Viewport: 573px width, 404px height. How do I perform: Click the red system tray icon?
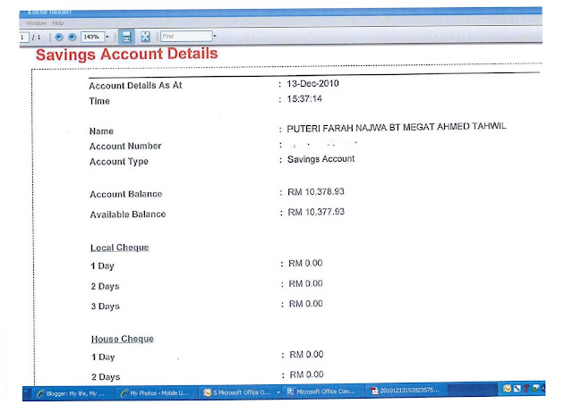(526, 388)
